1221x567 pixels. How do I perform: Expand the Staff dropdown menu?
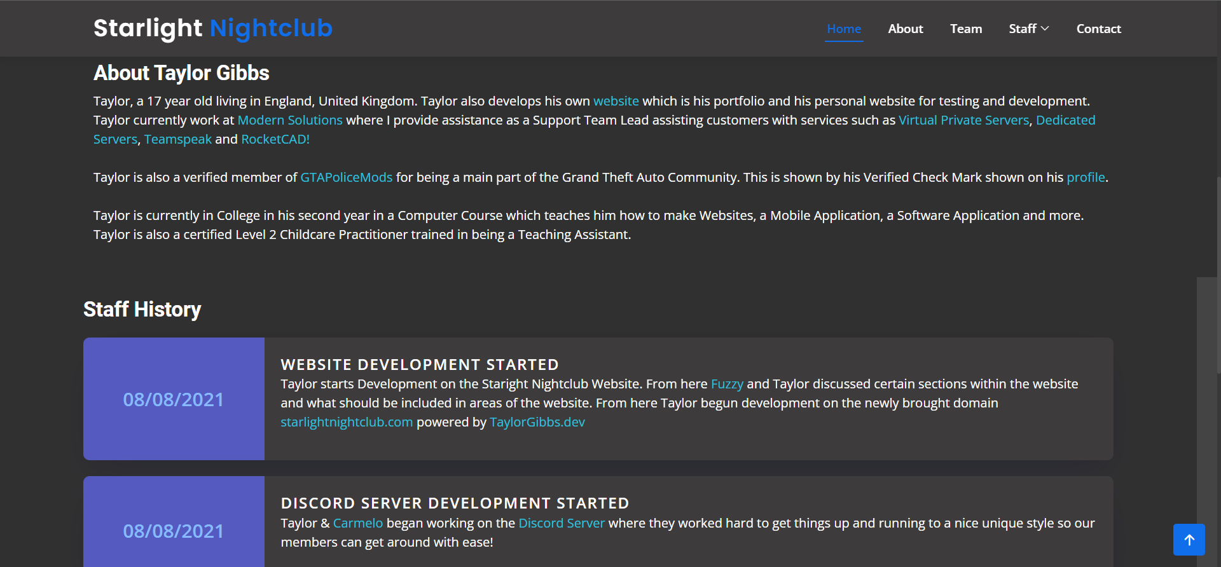point(1028,29)
